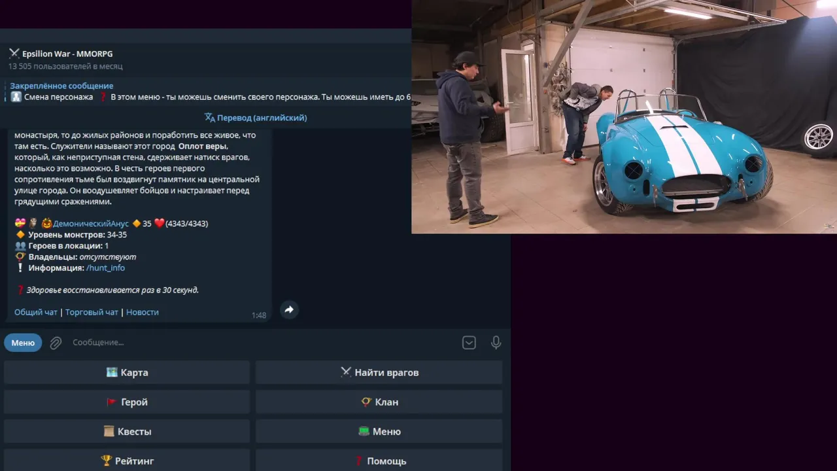Viewport: 837px width, 471px height.
Task: Click the Найти врагов button
Action: click(x=379, y=372)
